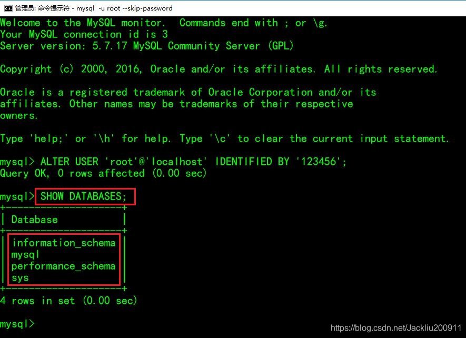The width and height of the screenshot is (466, 338).
Task: Click the "Type 'help;' or '\h'" line
Action: point(224,139)
